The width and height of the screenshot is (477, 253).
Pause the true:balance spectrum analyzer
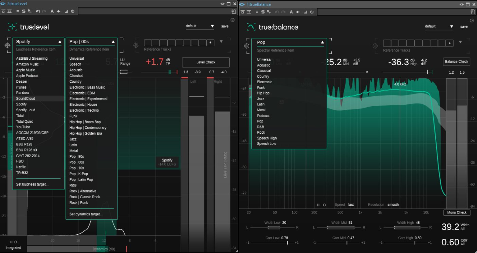pyautogui.click(x=318, y=205)
